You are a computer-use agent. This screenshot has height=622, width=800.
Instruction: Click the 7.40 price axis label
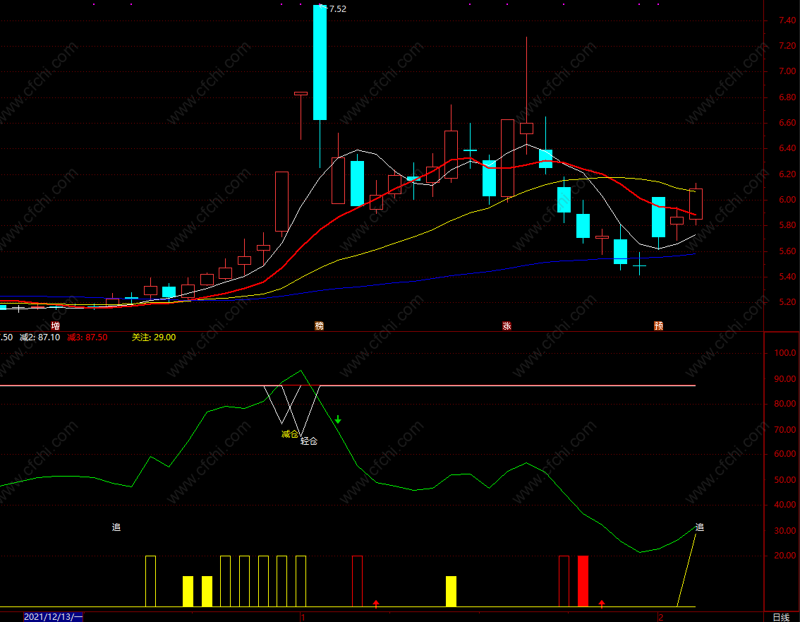click(787, 20)
